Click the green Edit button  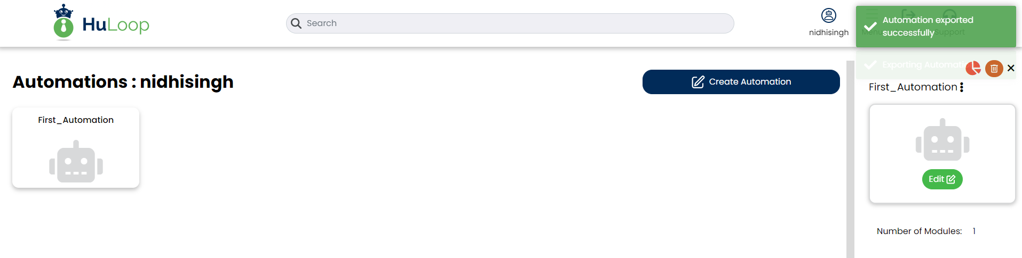coord(942,179)
